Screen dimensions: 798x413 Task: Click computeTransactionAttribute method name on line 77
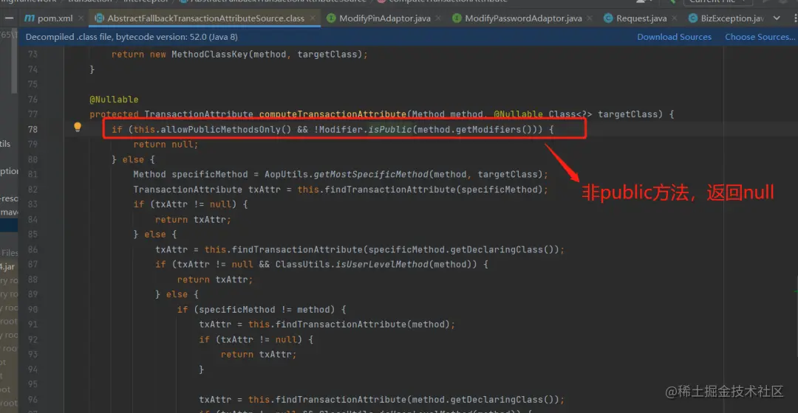[x=332, y=114]
